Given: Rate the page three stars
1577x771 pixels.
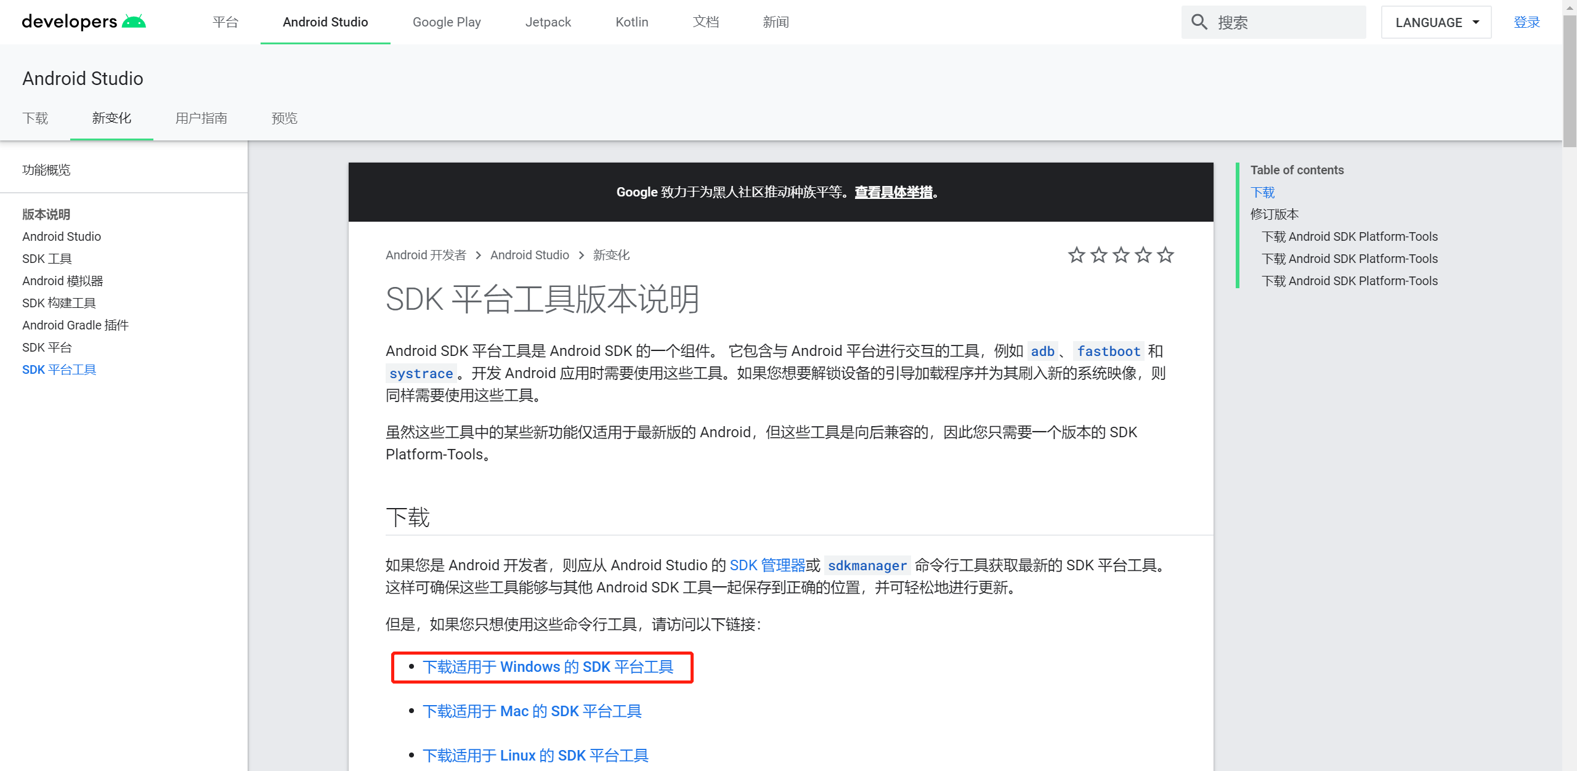Looking at the screenshot, I should (1121, 255).
